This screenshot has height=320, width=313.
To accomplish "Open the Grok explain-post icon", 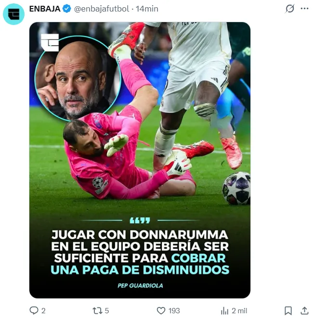I will (x=290, y=9).
